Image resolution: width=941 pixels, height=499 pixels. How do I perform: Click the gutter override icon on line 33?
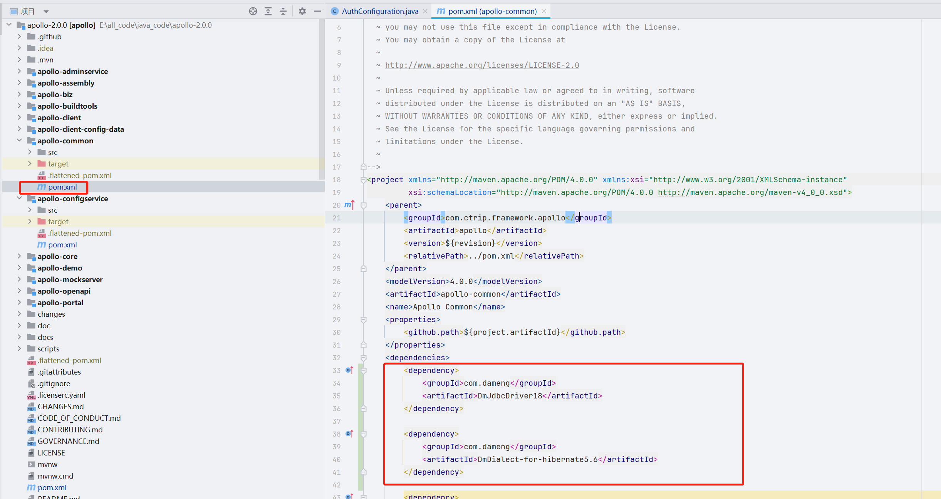point(349,370)
